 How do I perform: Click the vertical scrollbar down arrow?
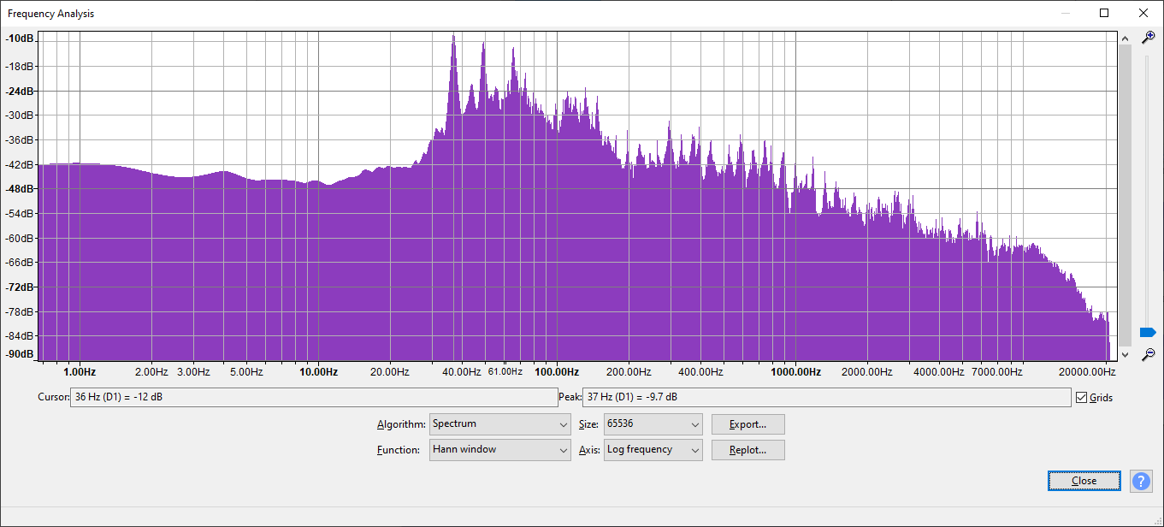[x=1125, y=354]
